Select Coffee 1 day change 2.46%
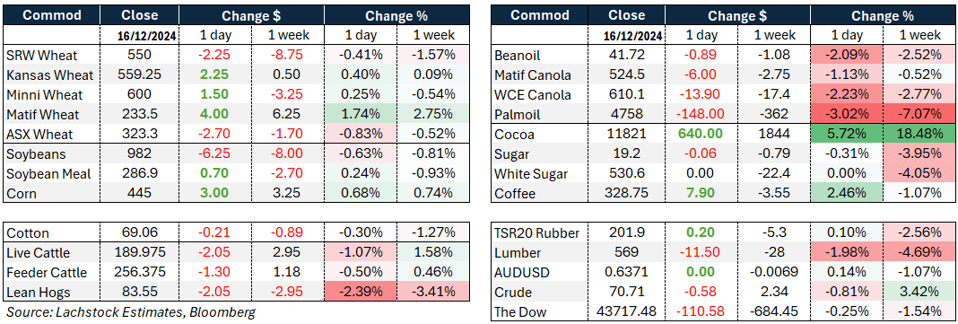The width and height of the screenshot is (958, 324). pos(848,194)
